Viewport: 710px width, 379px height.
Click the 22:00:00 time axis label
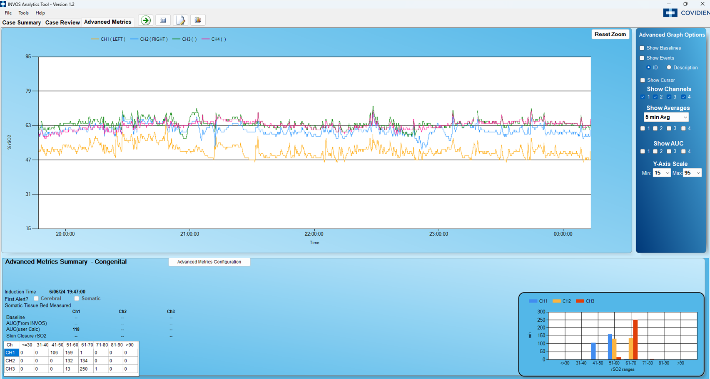tap(314, 234)
